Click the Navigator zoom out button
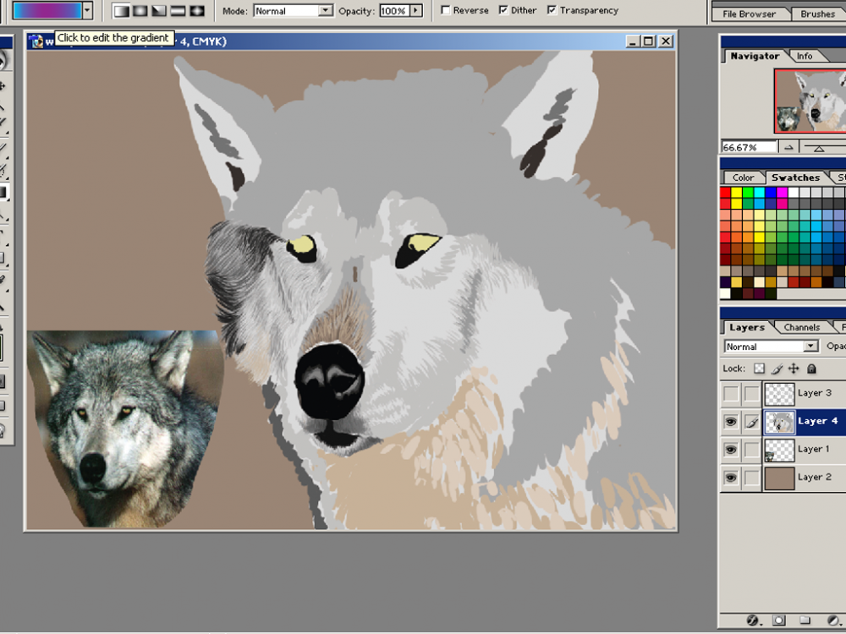Image resolution: width=846 pixels, height=634 pixels. tap(788, 147)
